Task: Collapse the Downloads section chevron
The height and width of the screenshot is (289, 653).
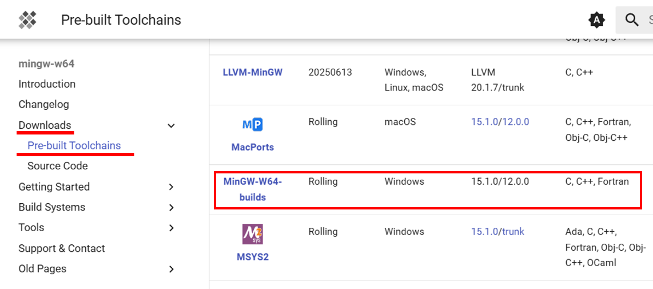Action: (x=171, y=125)
